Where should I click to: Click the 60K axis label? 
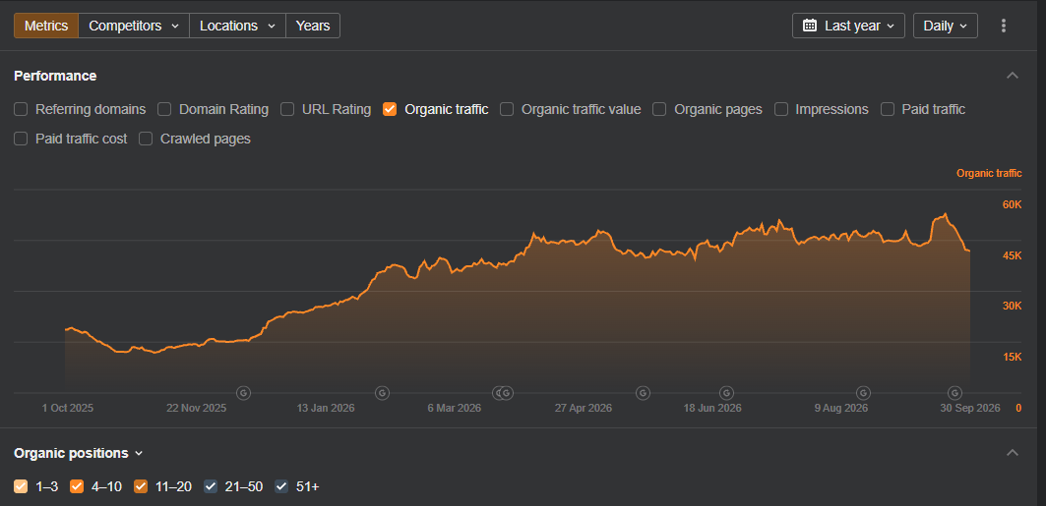tap(1012, 204)
